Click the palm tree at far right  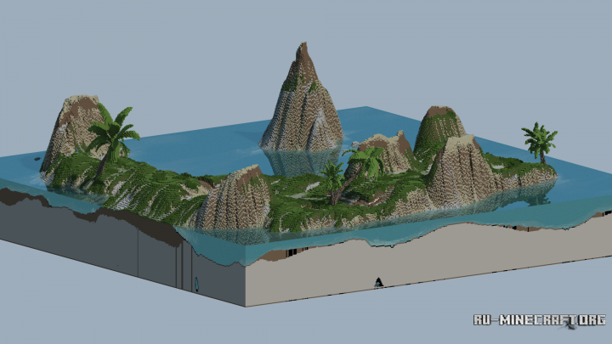point(539,140)
